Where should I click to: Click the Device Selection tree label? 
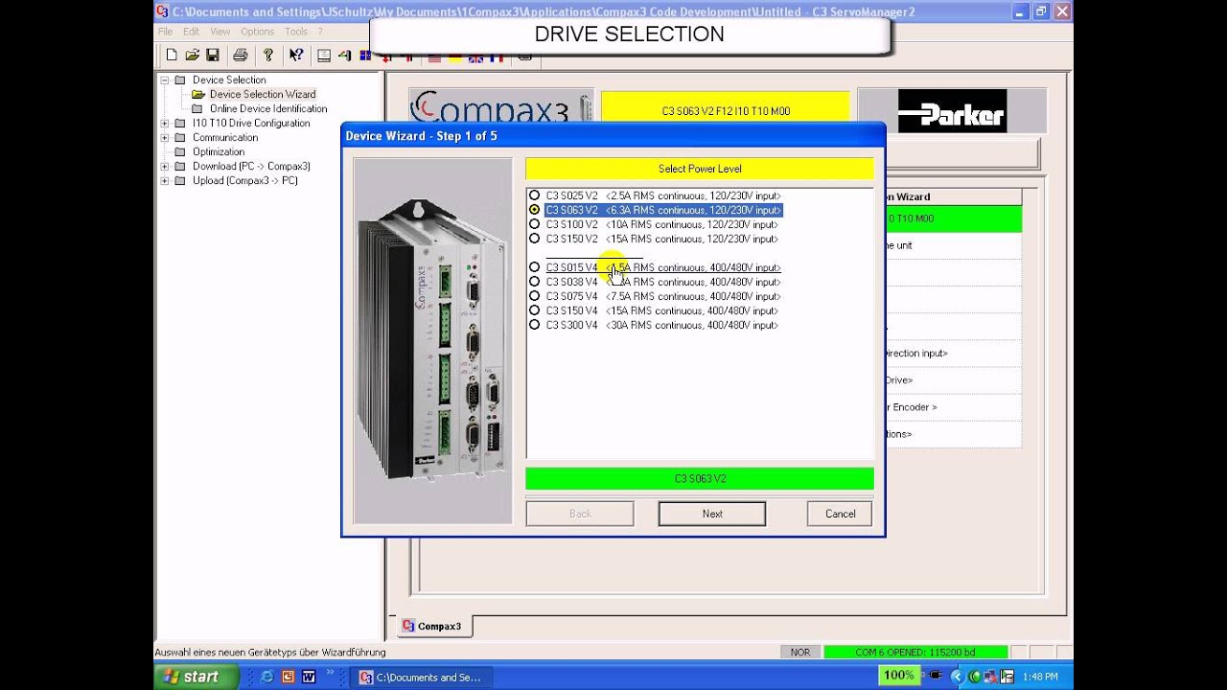point(229,80)
